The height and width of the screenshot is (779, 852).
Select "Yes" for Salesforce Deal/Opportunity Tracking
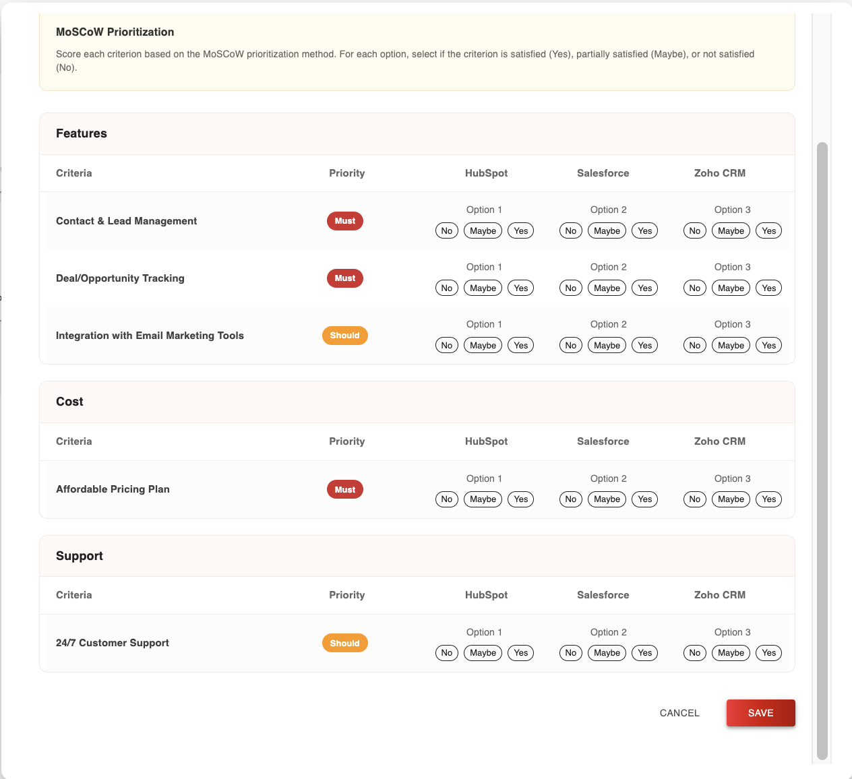(644, 288)
